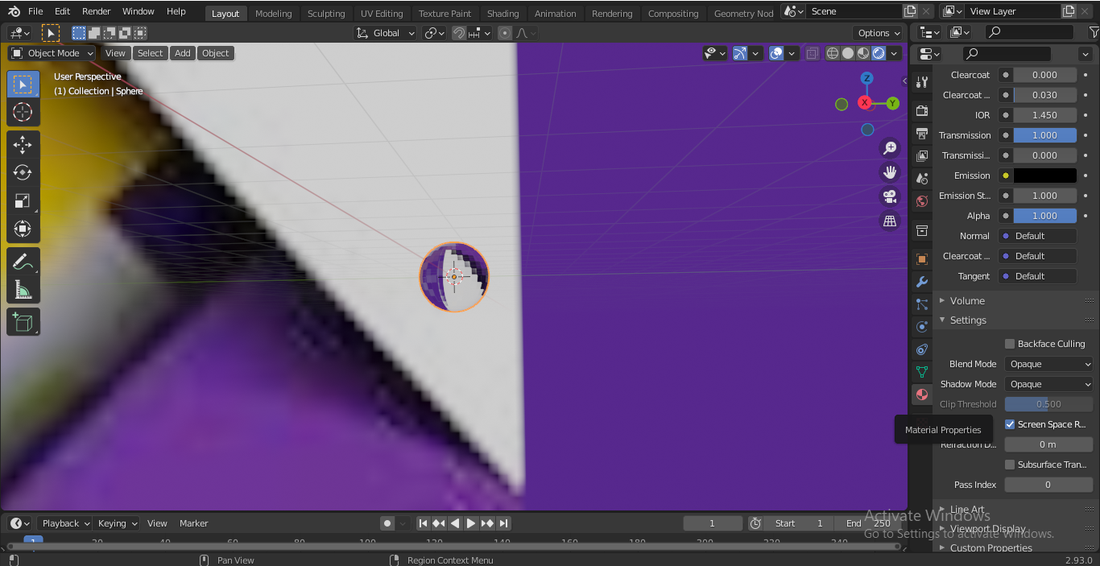Open the Object Mode dropdown
The width and height of the screenshot is (1100, 566).
tap(52, 53)
